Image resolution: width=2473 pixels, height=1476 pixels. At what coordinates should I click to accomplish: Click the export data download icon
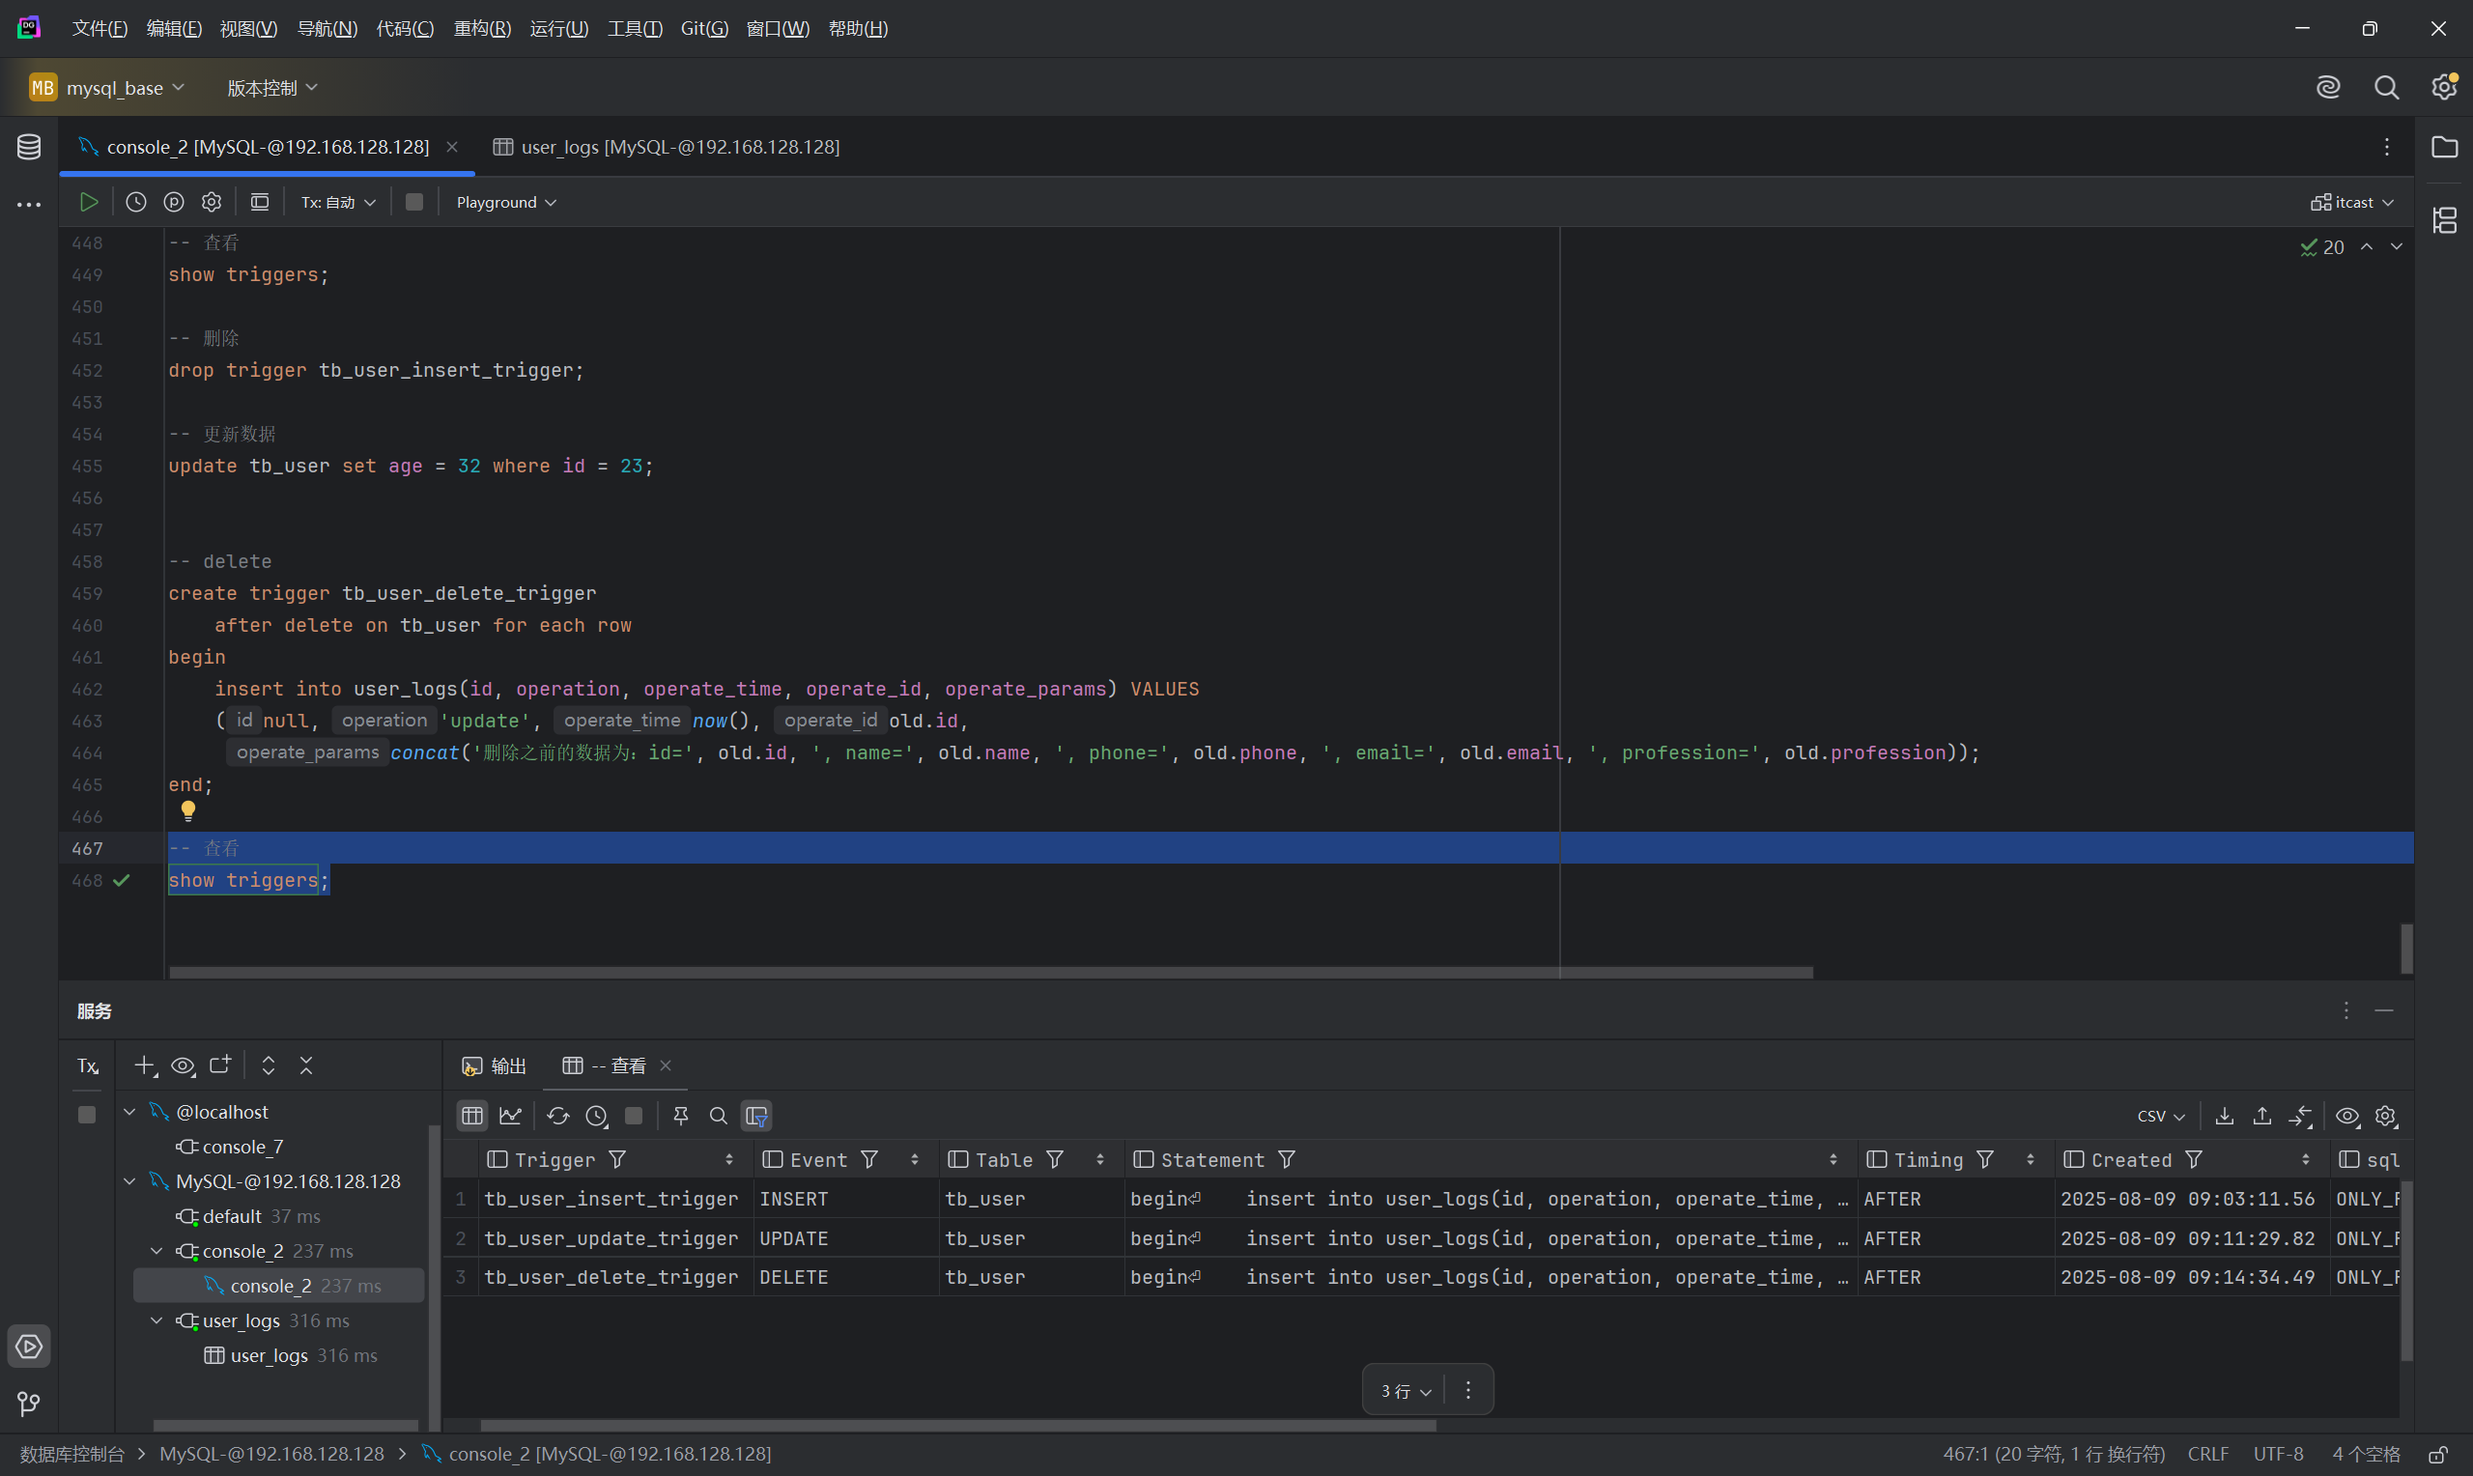pyautogui.click(x=2225, y=1116)
